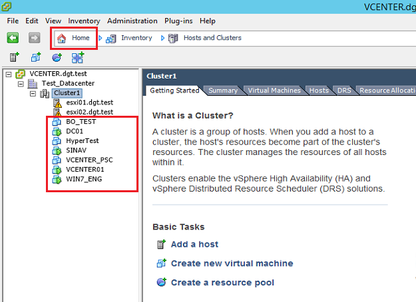Viewport: 416px width, 302px height.
Task: Open the Edit menu
Action: pyautogui.click(x=32, y=21)
